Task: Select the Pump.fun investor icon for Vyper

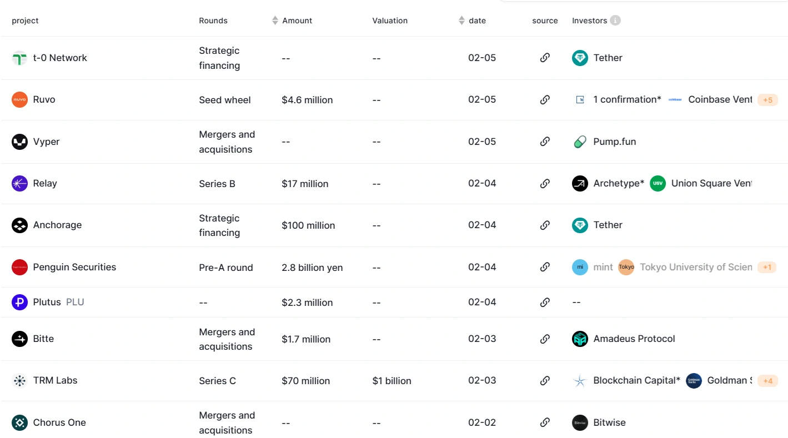Action: pos(580,142)
